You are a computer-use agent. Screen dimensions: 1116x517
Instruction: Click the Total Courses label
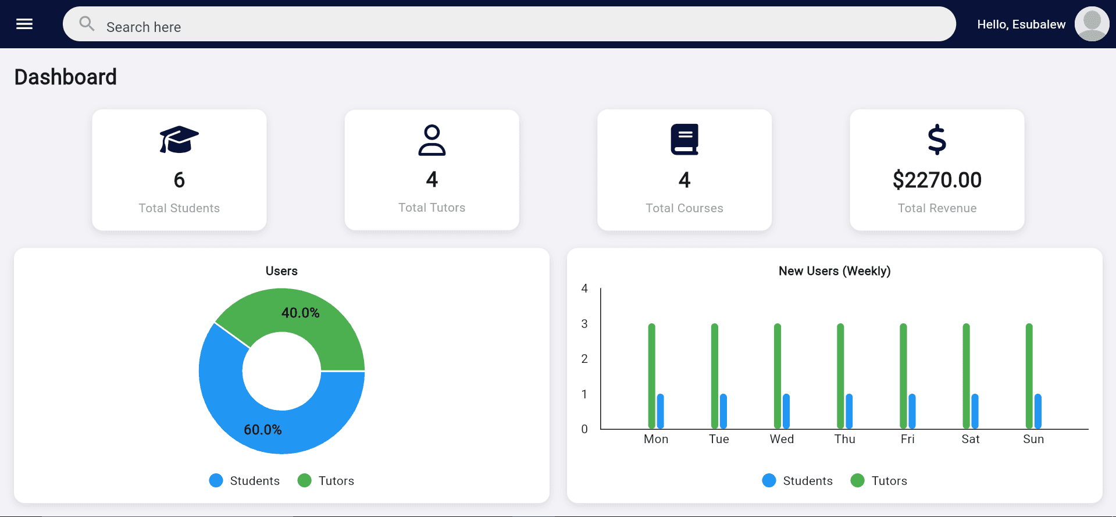684,208
